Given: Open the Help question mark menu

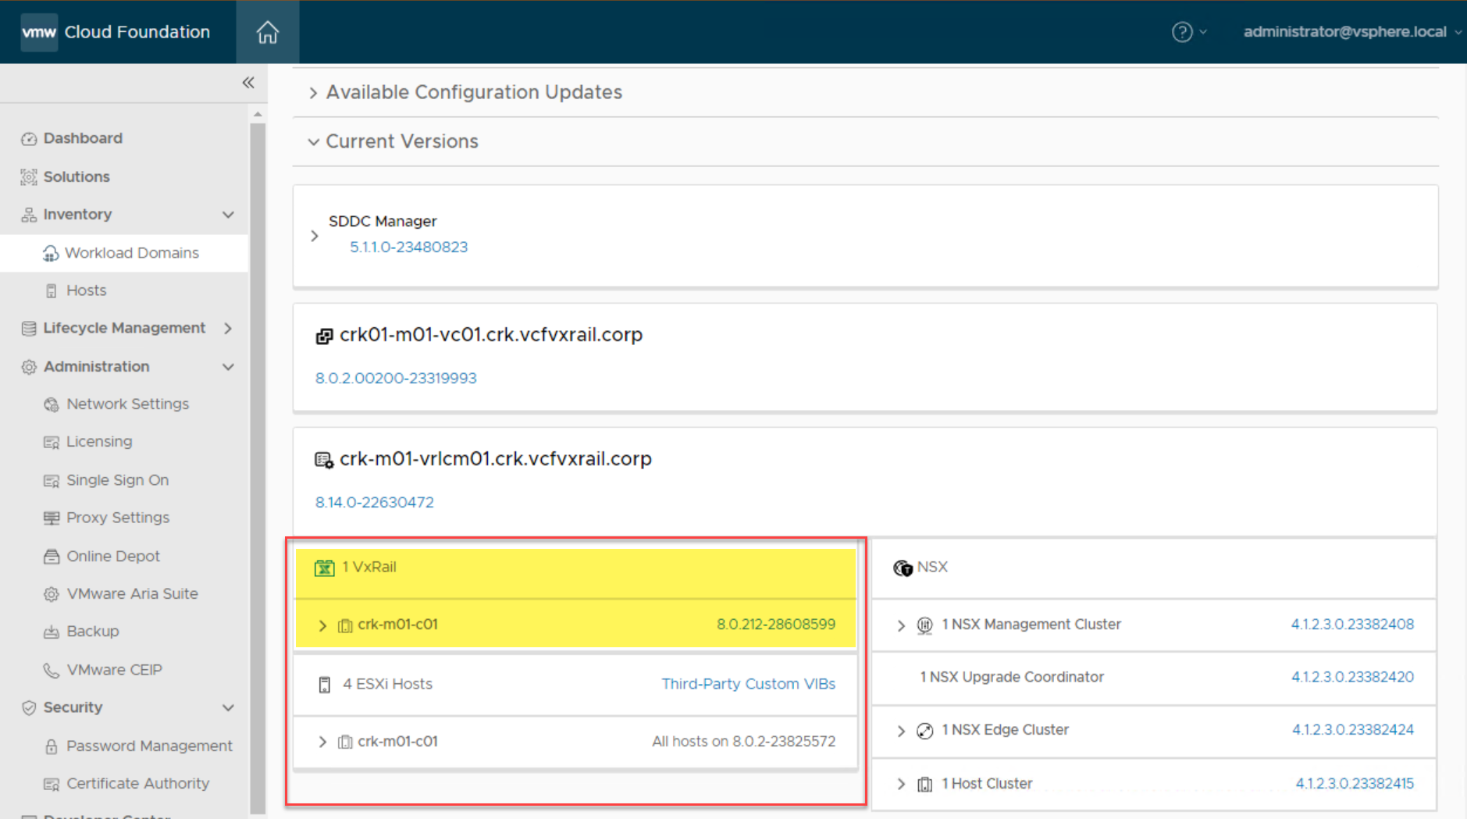Looking at the screenshot, I should [1182, 32].
